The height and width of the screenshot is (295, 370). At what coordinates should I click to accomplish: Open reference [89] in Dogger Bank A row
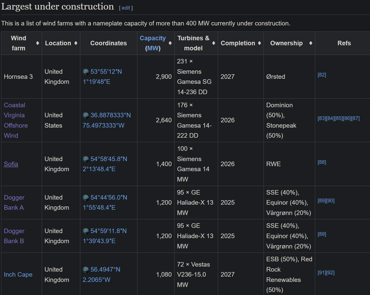click(x=322, y=201)
